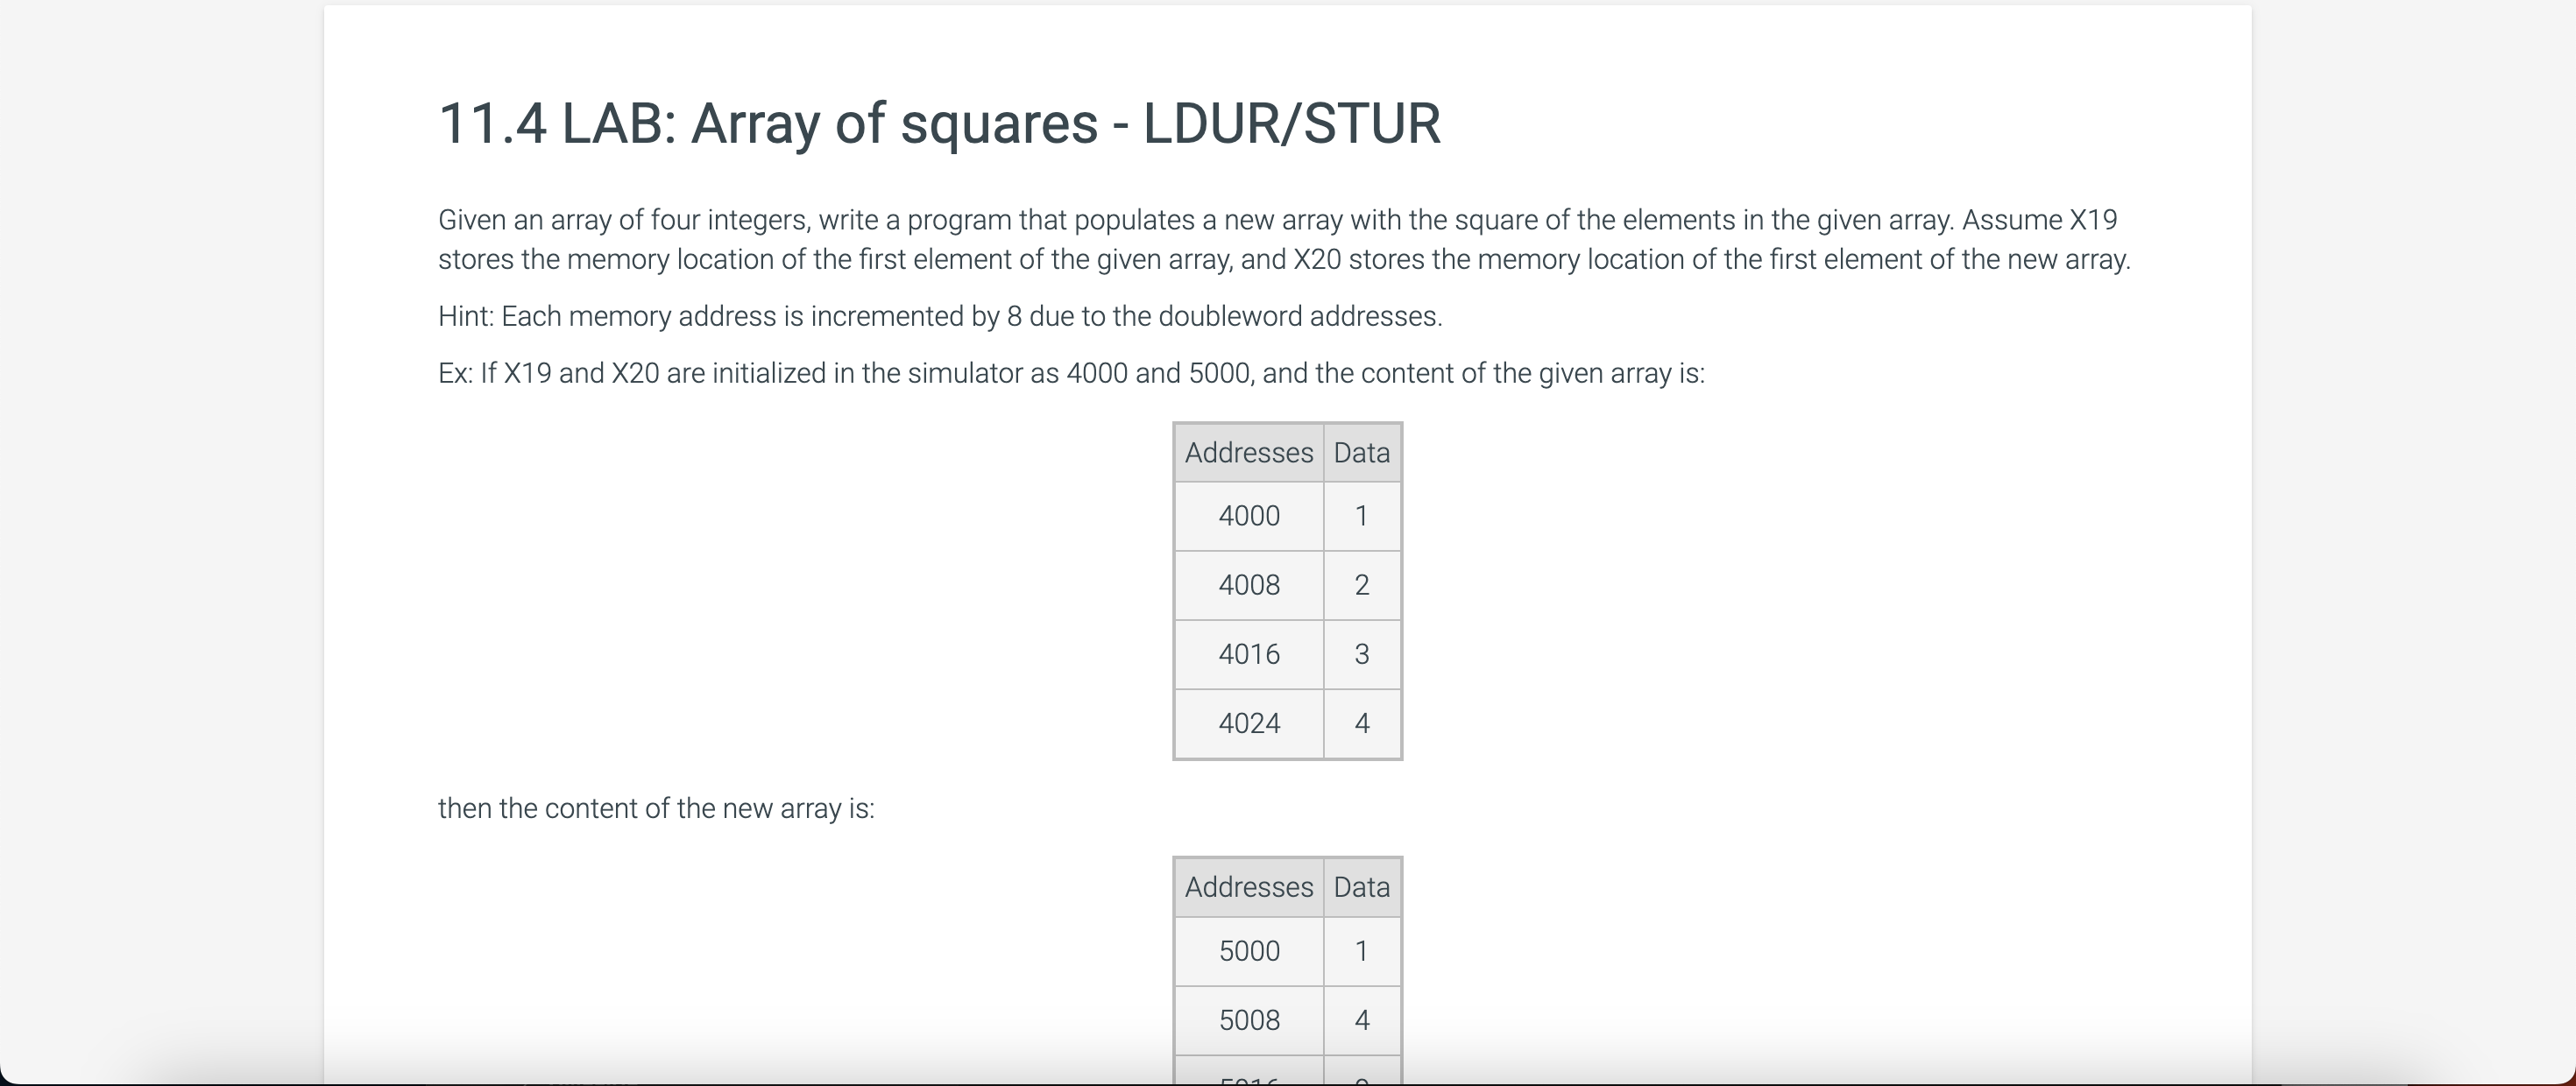
Task: Select data value 4 next to 4024
Action: (1361, 723)
